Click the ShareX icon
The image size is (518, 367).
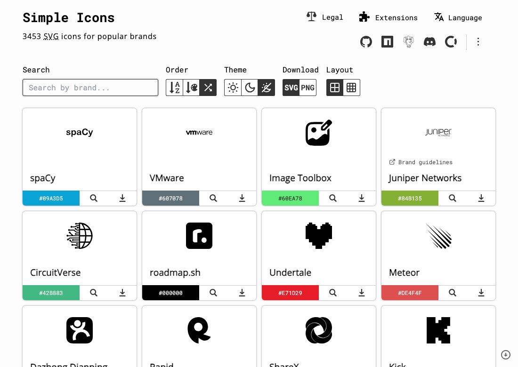point(319,330)
